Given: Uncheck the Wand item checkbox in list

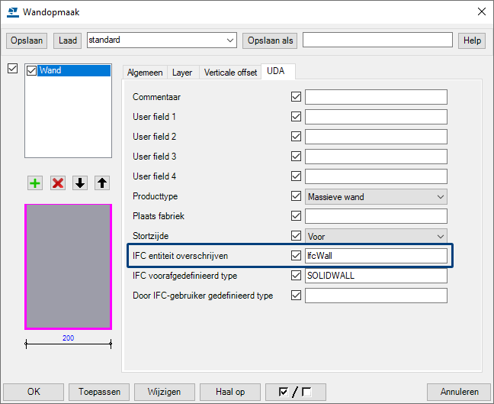Looking at the screenshot, I should tap(31, 71).
